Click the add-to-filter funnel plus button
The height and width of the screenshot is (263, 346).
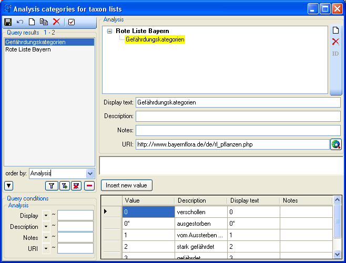pos(64,185)
